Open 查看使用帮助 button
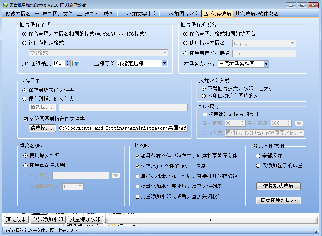 click(279, 200)
